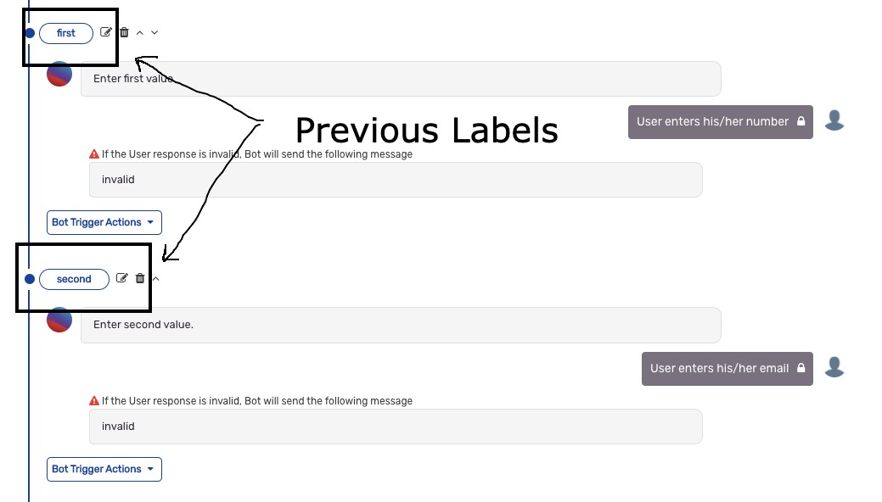Screen dimensions: 882x502
Task: Open the second Bot Trigger Actions dropdown
Action: tap(104, 469)
